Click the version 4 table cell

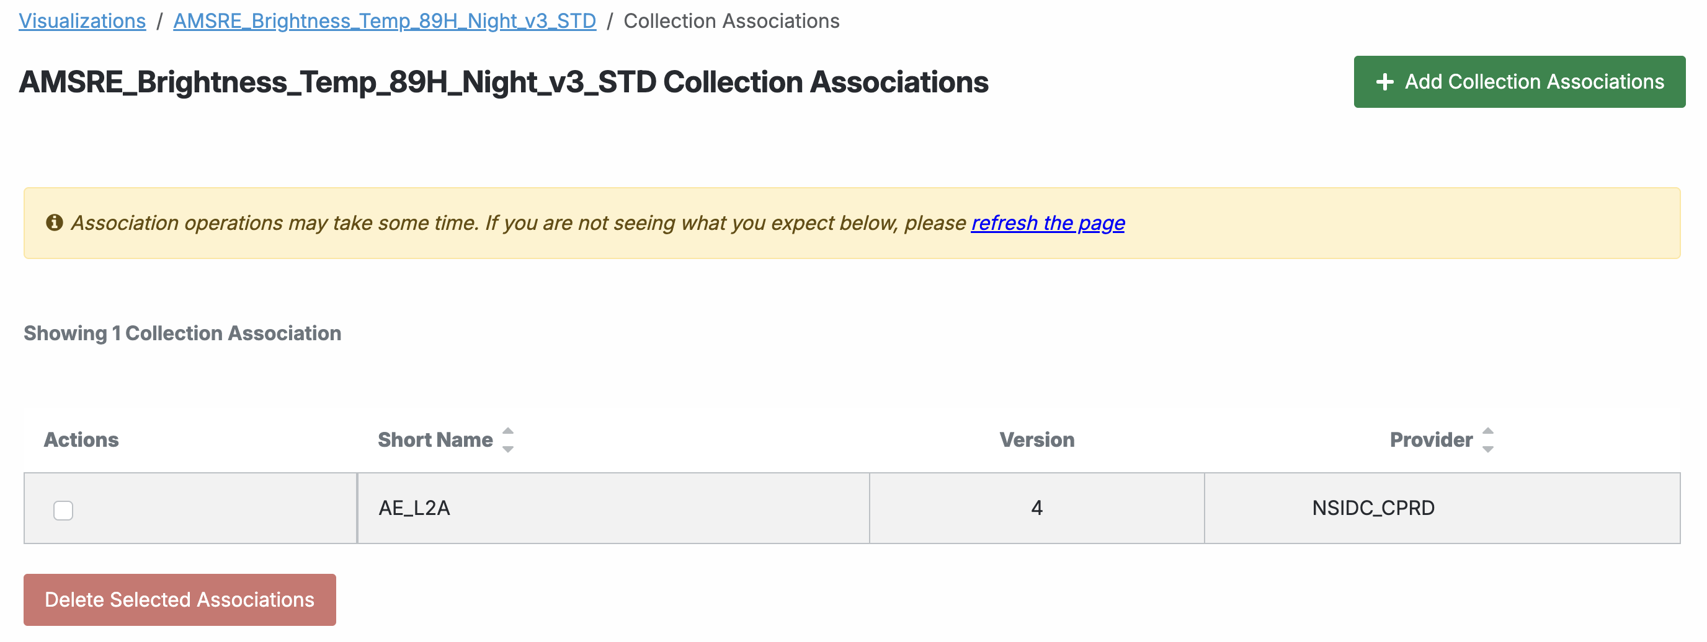(x=1036, y=508)
